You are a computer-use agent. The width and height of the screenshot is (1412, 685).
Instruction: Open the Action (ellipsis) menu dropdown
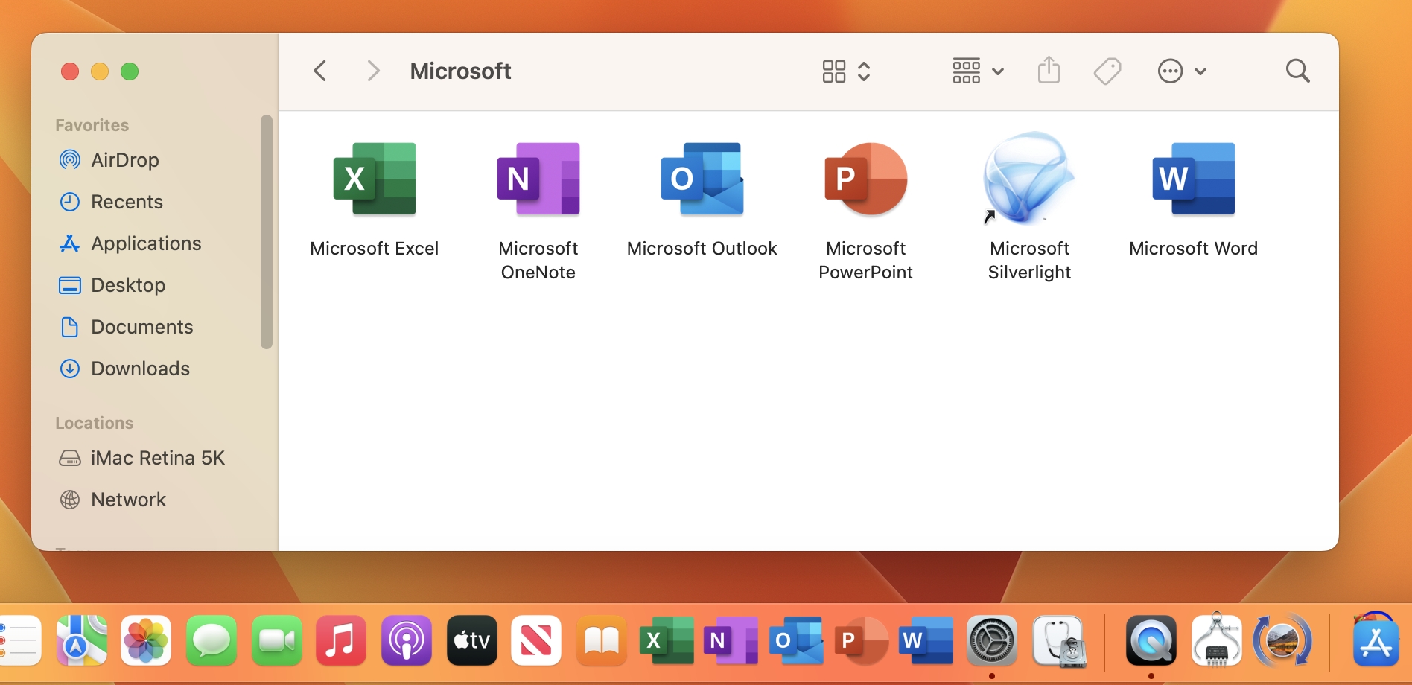1182,71
